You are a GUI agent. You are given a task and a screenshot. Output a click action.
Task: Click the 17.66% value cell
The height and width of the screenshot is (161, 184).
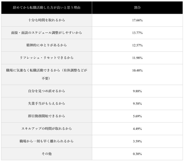(137, 20)
